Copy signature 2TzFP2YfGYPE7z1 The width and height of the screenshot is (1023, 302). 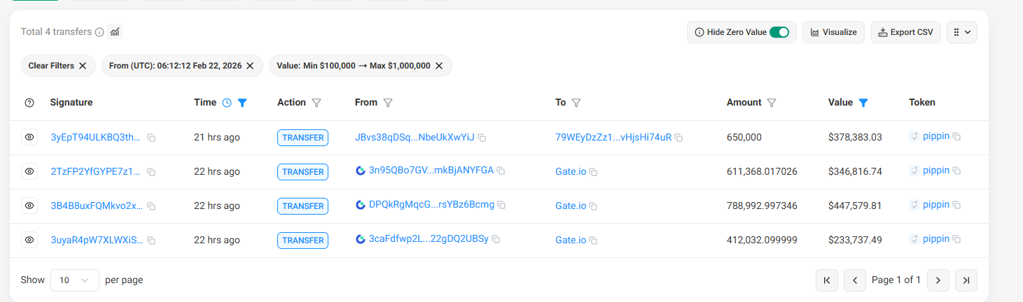tap(151, 172)
